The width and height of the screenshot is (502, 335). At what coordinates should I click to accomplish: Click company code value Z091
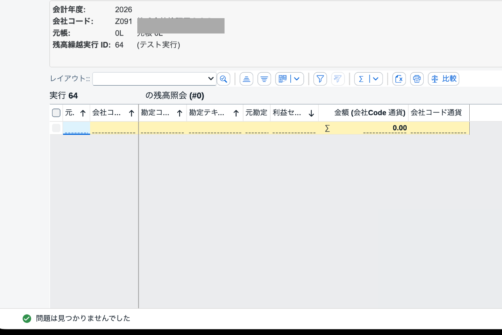coord(124,21)
